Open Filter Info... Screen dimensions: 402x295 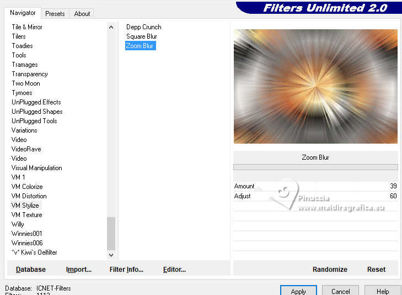tap(126, 270)
